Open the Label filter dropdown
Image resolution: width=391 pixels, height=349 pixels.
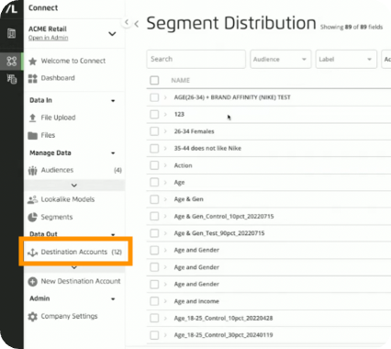click(346, 59)
